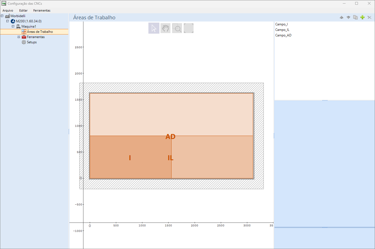Collapse the M200 (1.60.34.0) node

pos(8,21)
